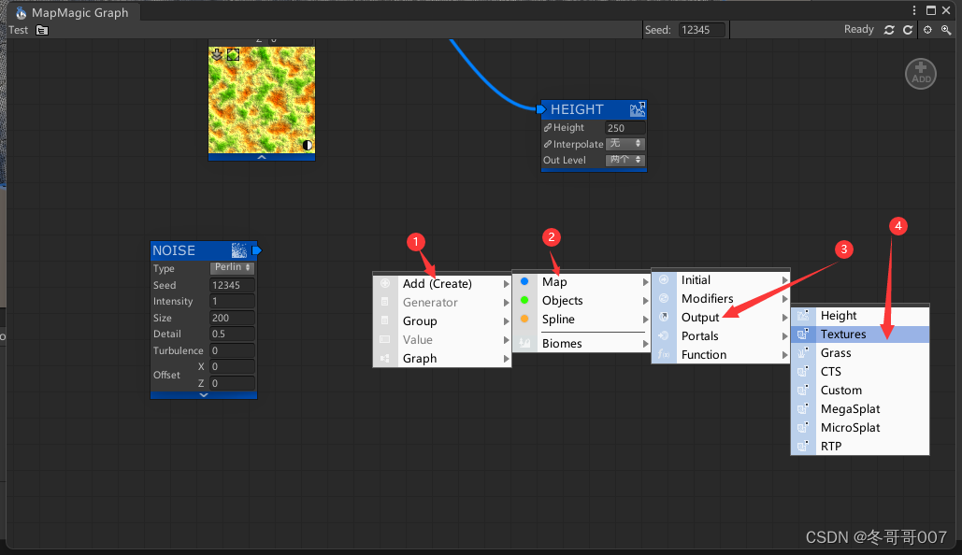Screen dimensions: 962x555
Task: Click the half-moon icon on the terrain thumbnail
Action: (307, 145)
